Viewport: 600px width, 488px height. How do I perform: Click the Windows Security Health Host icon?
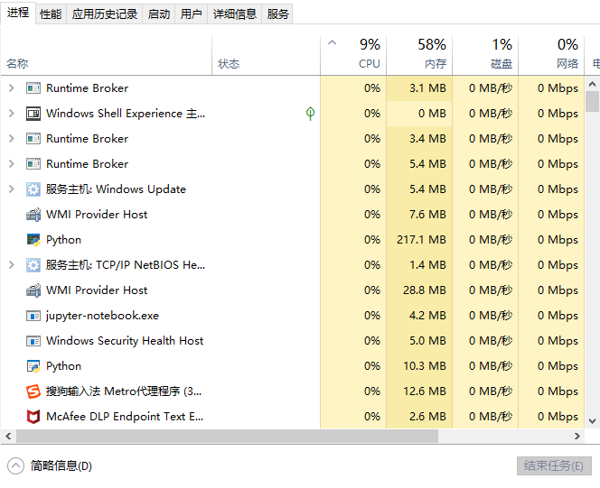pyautogui.click(x=33, y=341)
